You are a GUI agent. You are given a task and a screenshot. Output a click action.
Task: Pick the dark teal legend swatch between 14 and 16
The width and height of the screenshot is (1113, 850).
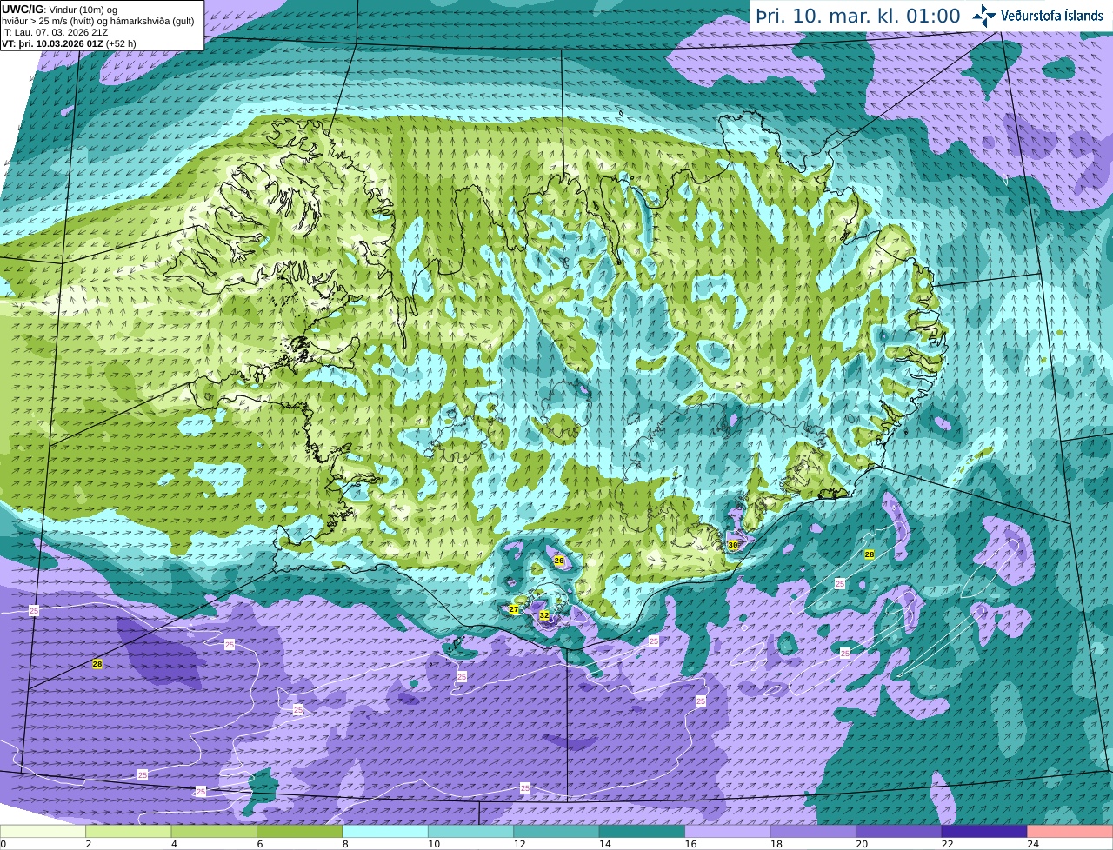click(643, 832)
